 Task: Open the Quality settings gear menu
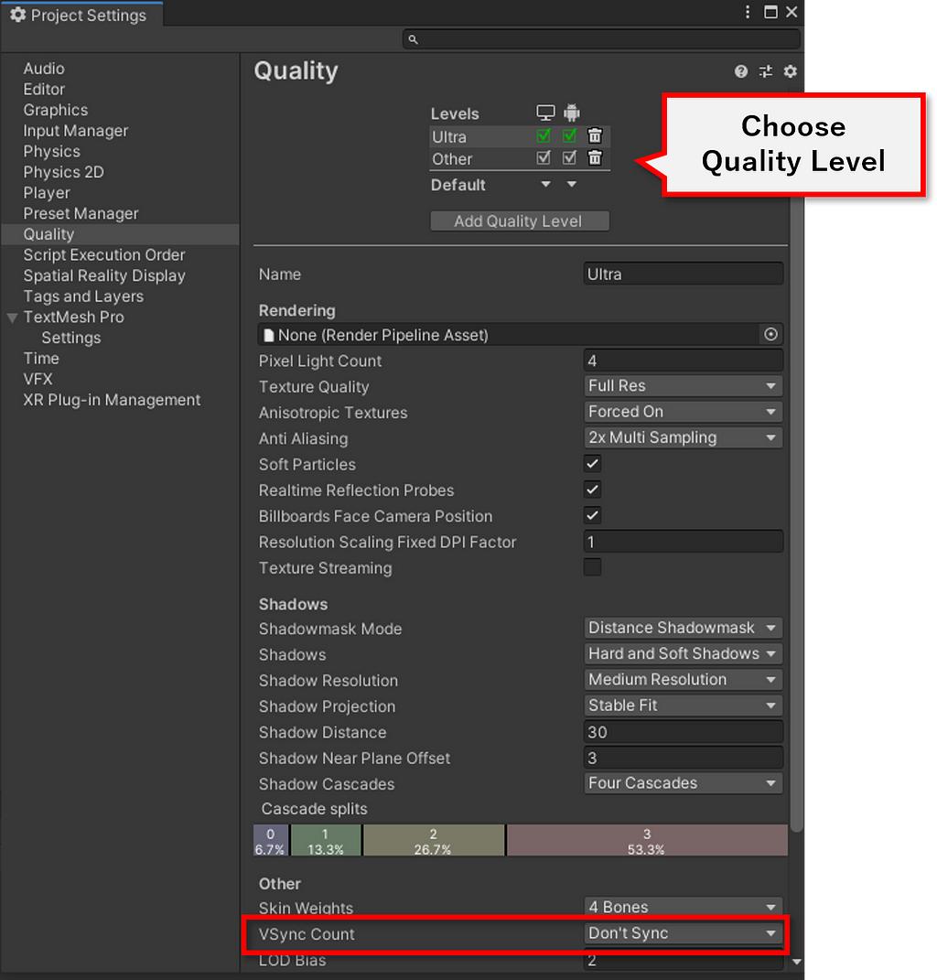pyautogui.click(x=790, y=71)
